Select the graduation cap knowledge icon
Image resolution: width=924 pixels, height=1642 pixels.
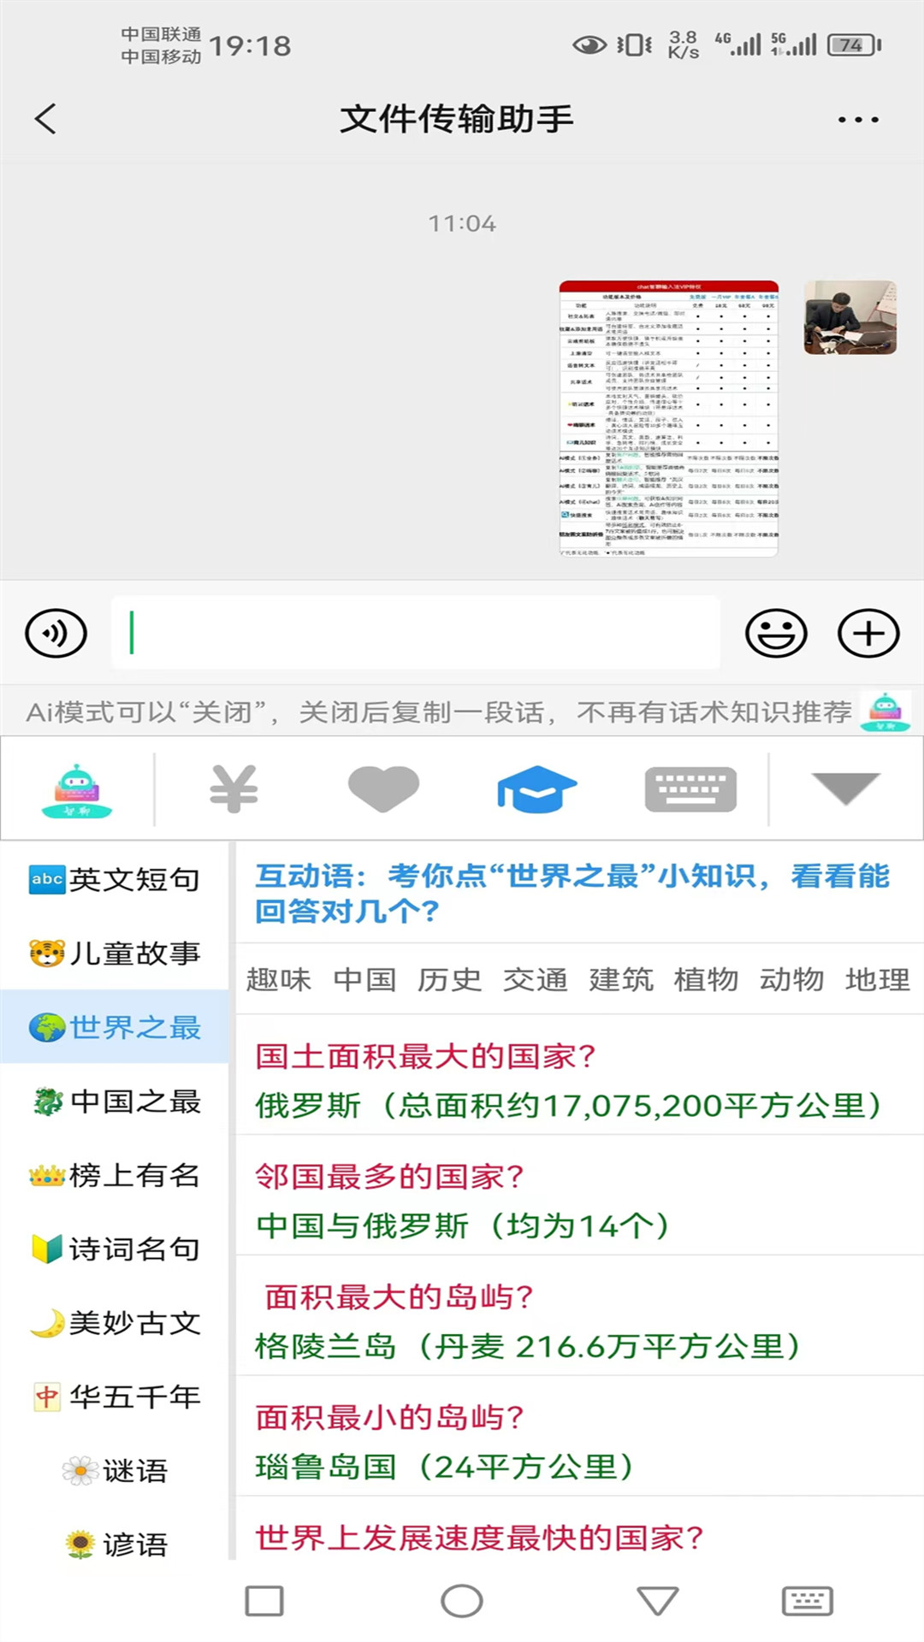[x=536, y=789]
